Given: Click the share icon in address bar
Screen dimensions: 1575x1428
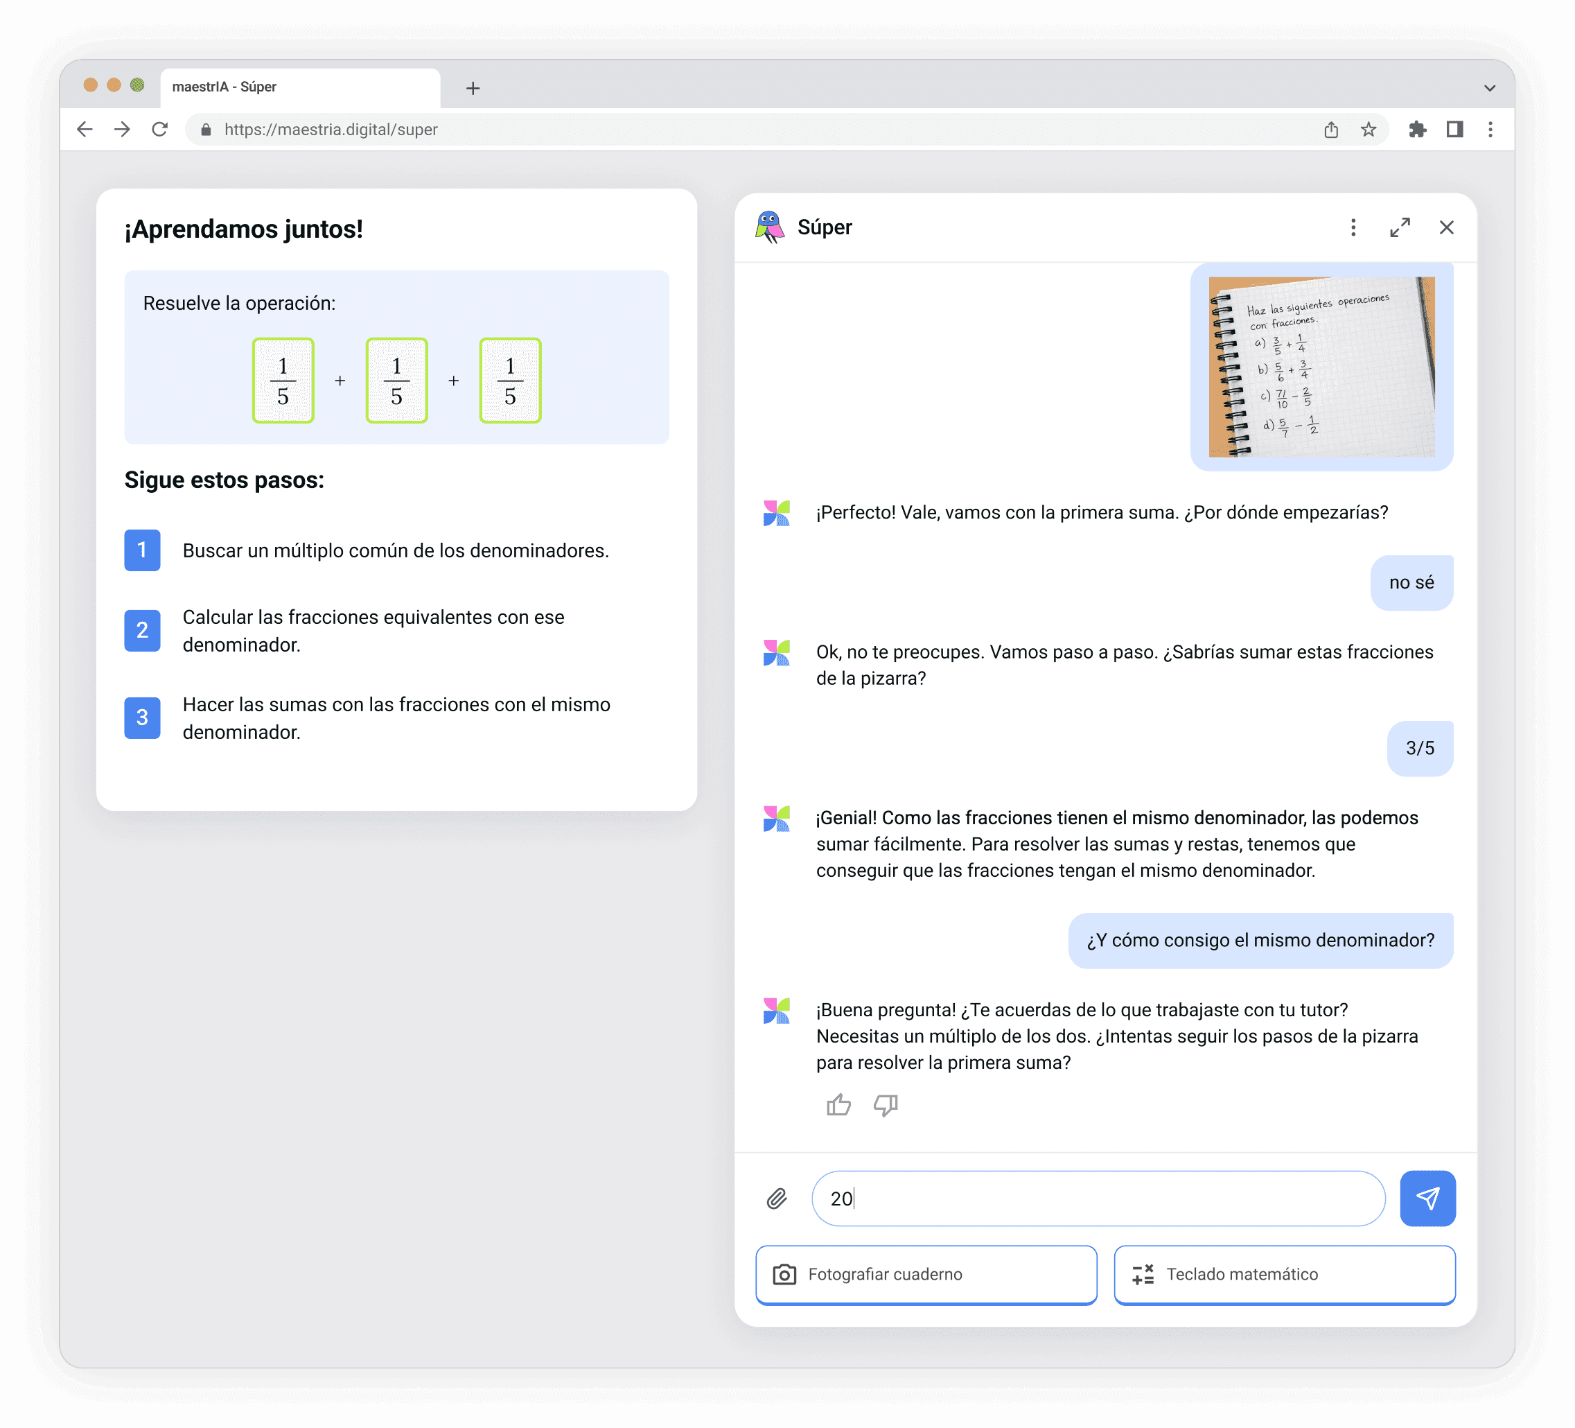Looking at the screenshot, I should tap(1331, 129).
